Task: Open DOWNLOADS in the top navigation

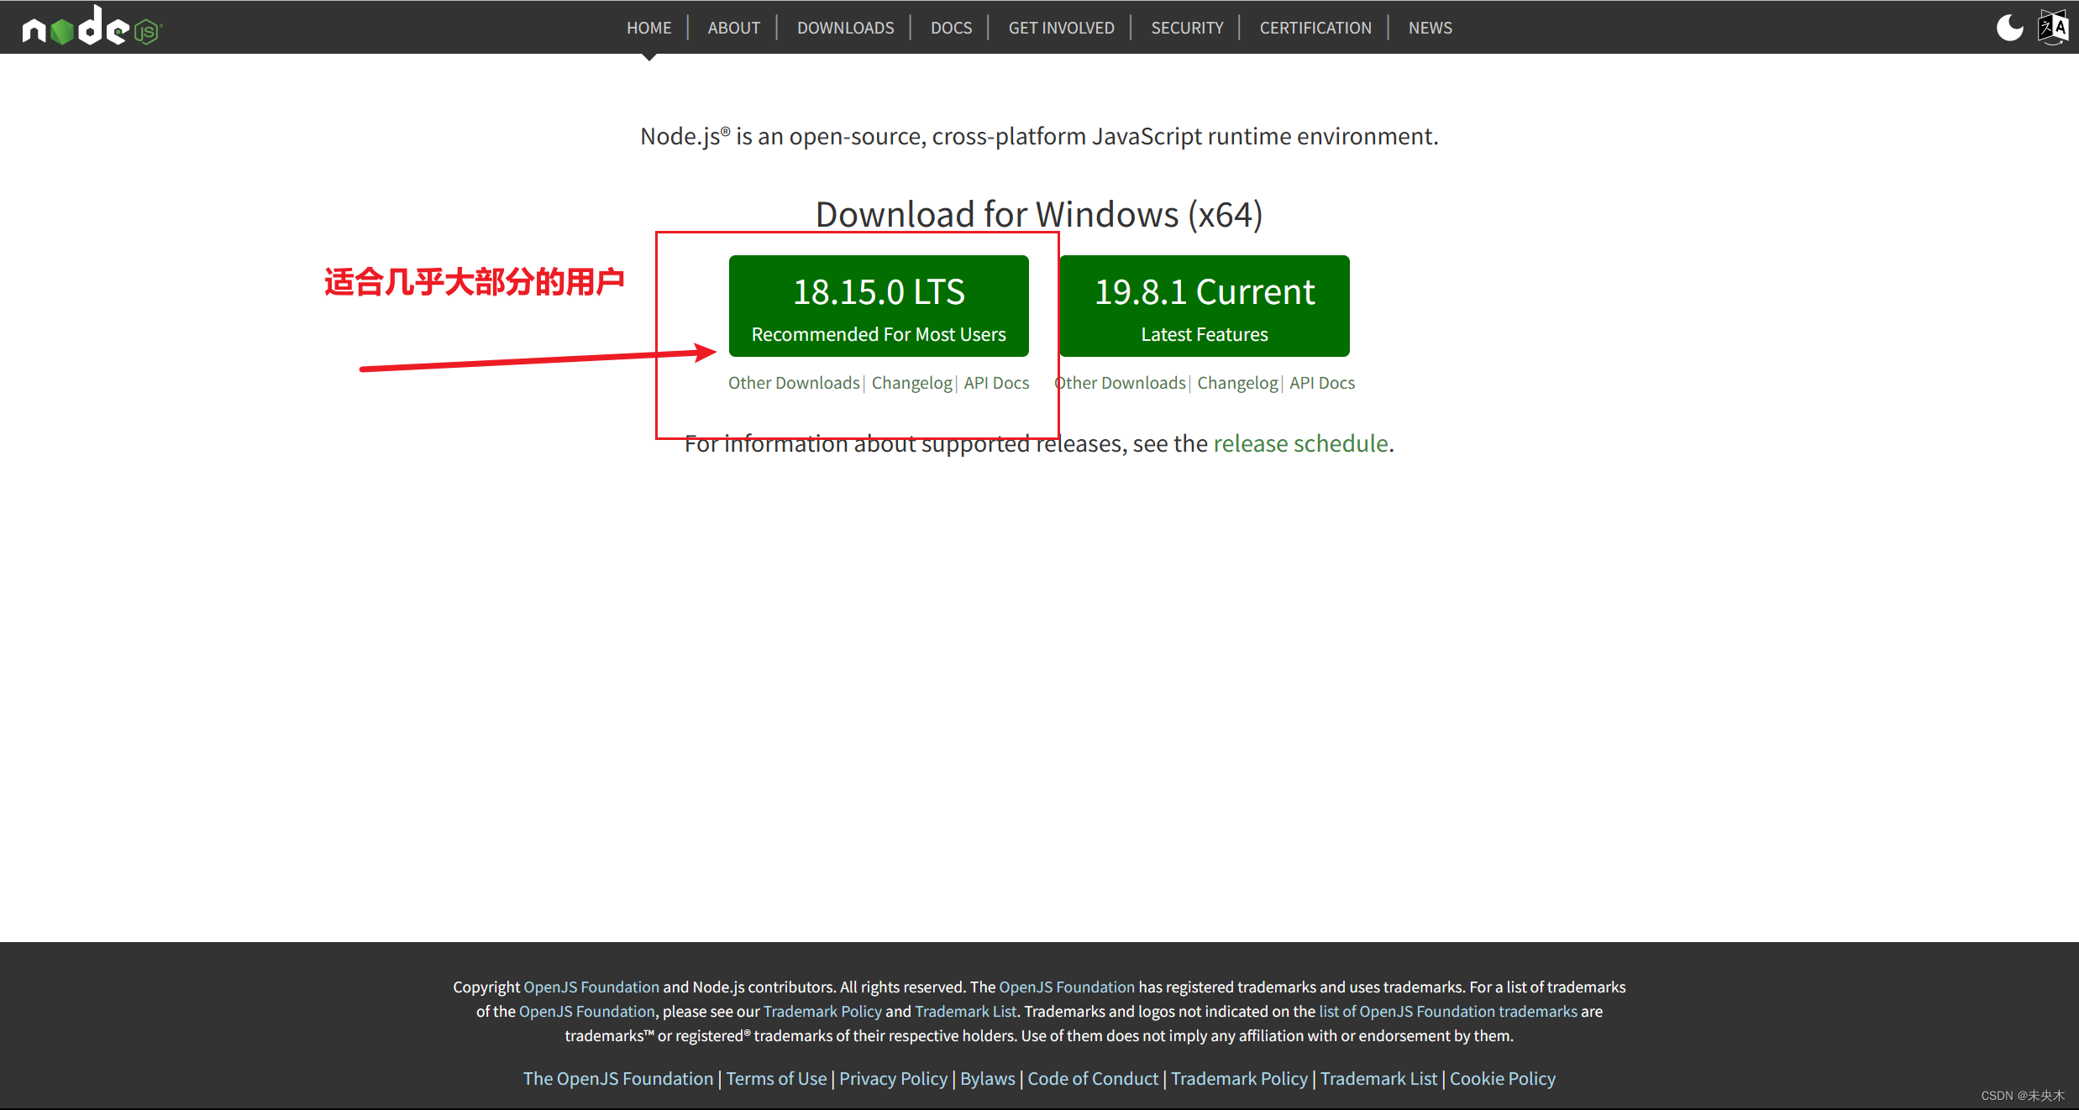Action: coord(845,28)
